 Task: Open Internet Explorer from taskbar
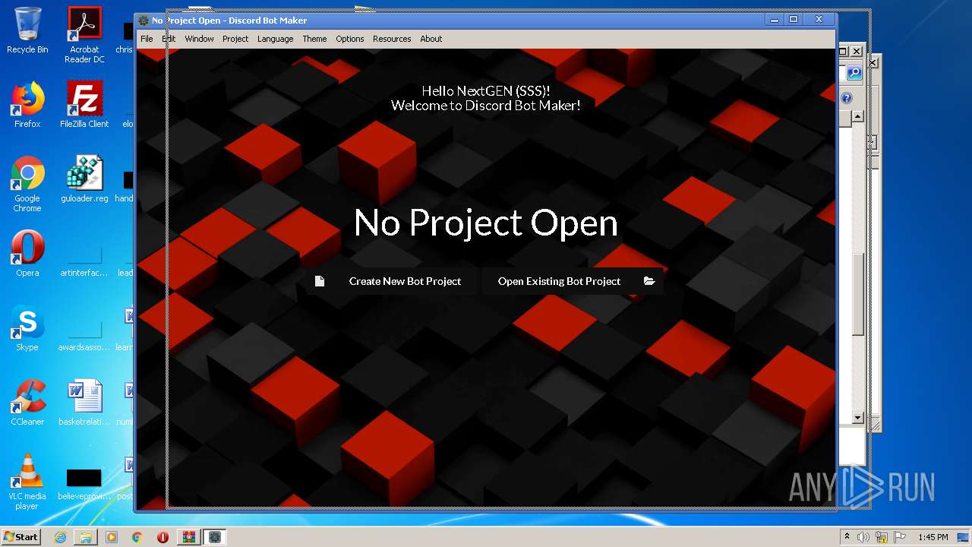[60, 537]
